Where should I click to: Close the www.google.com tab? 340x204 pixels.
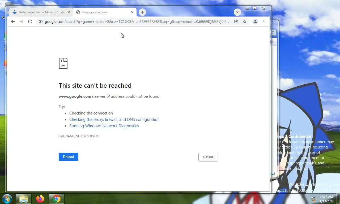pos(132,12)
